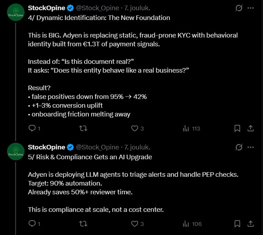Open StockOpine profile name on first post
The height and width of the screenshot is (235, 263).
point(46,8)
